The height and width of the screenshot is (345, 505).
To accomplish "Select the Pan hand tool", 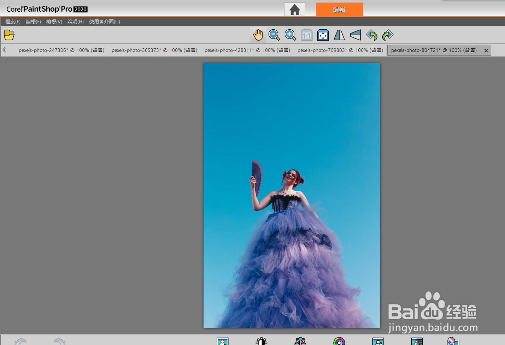I will (258, 35).
